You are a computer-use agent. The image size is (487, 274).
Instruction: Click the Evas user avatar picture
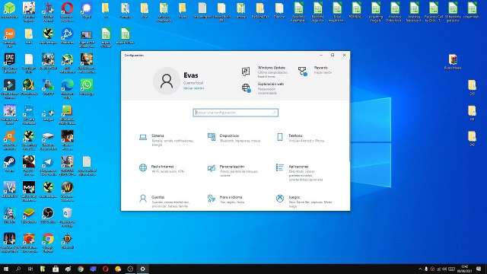(x=167, y=81)
